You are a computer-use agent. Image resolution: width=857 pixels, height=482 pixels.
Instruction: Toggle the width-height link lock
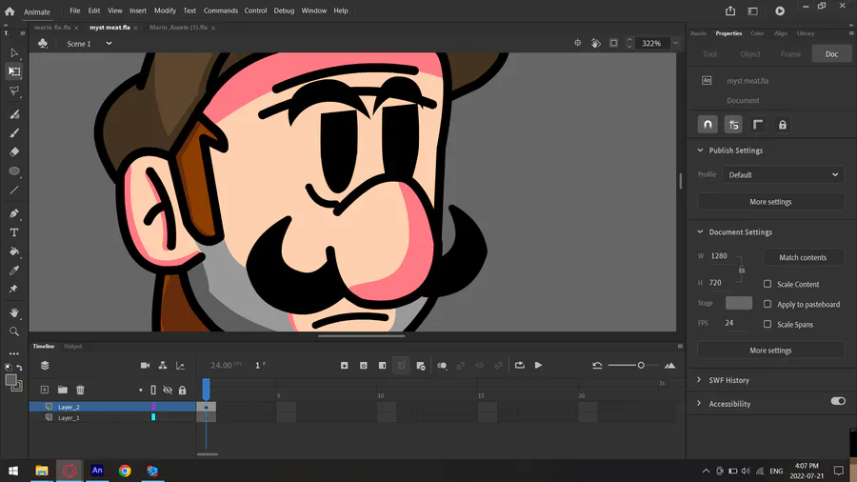pyautogui.click(x=742, y=270)
